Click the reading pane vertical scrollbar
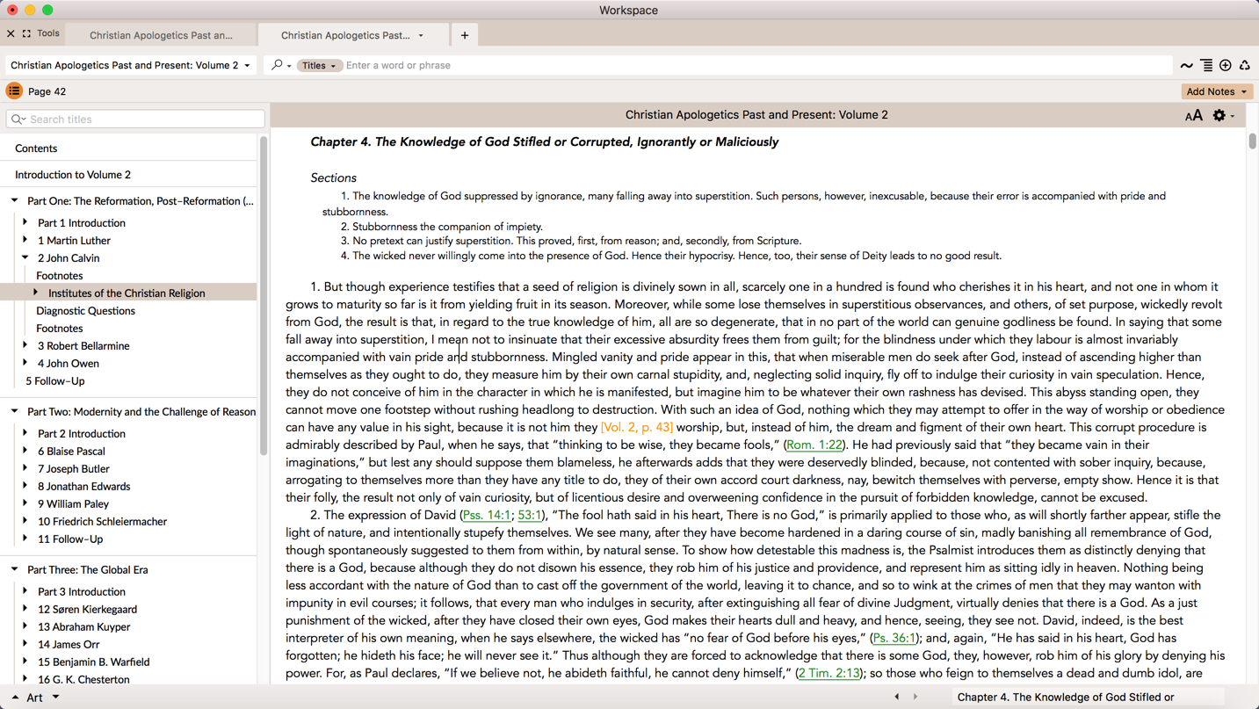The width and height of the screenshot is (1259, 709). coord(1252,141)
